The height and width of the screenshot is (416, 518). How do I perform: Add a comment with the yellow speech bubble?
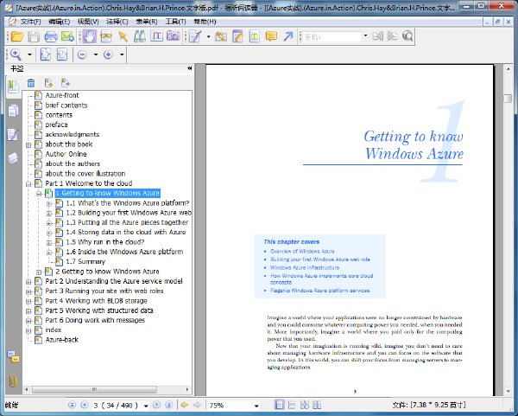[271, 36]
